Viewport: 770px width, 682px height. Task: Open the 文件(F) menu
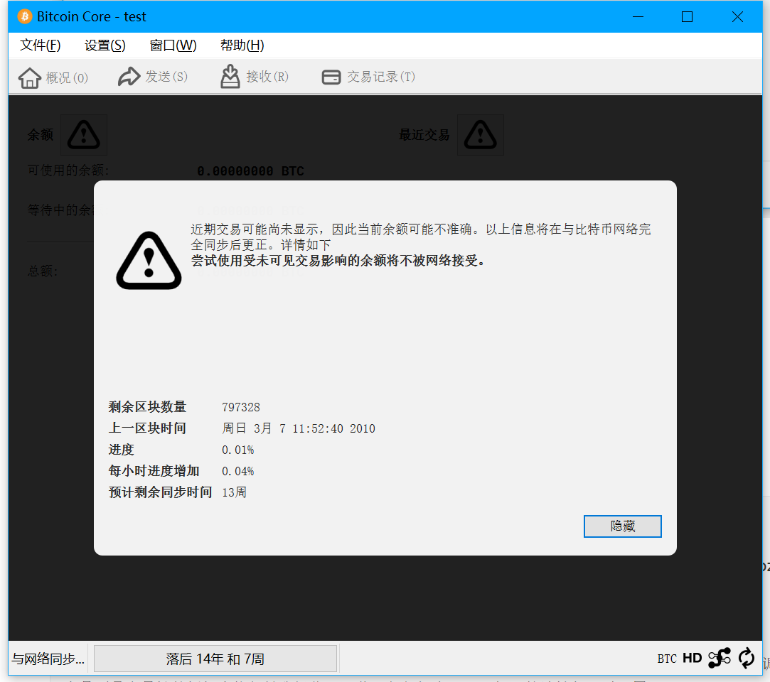click(x=41, y=45)
